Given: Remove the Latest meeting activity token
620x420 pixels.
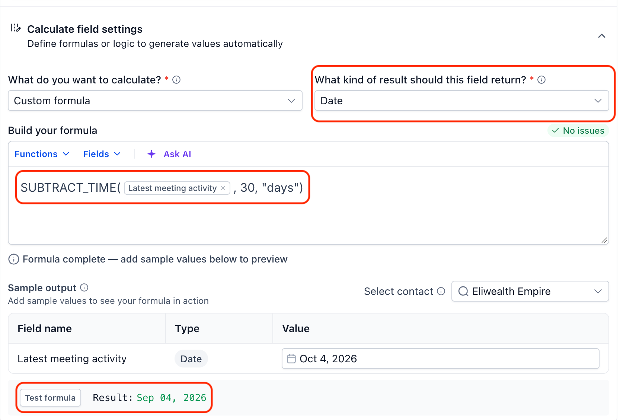Looking at the screenshot, I should click(x=223, y=188).
